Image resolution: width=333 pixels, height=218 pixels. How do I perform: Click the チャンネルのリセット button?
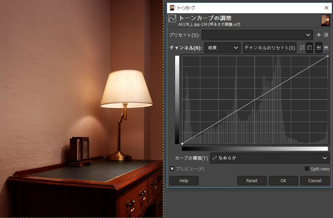pyautogui.click(x=270, y=48)
